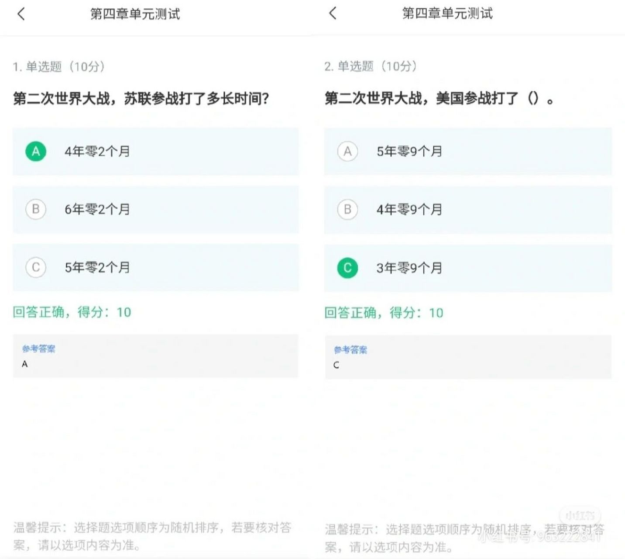
Task: Click the circle B icon for question 2
Action: [x=347, y=210]
